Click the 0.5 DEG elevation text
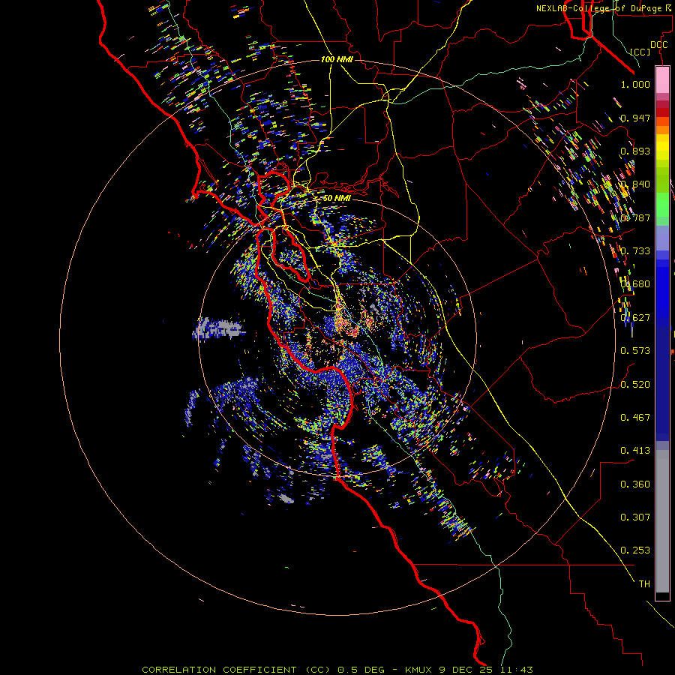 (362, 670)
